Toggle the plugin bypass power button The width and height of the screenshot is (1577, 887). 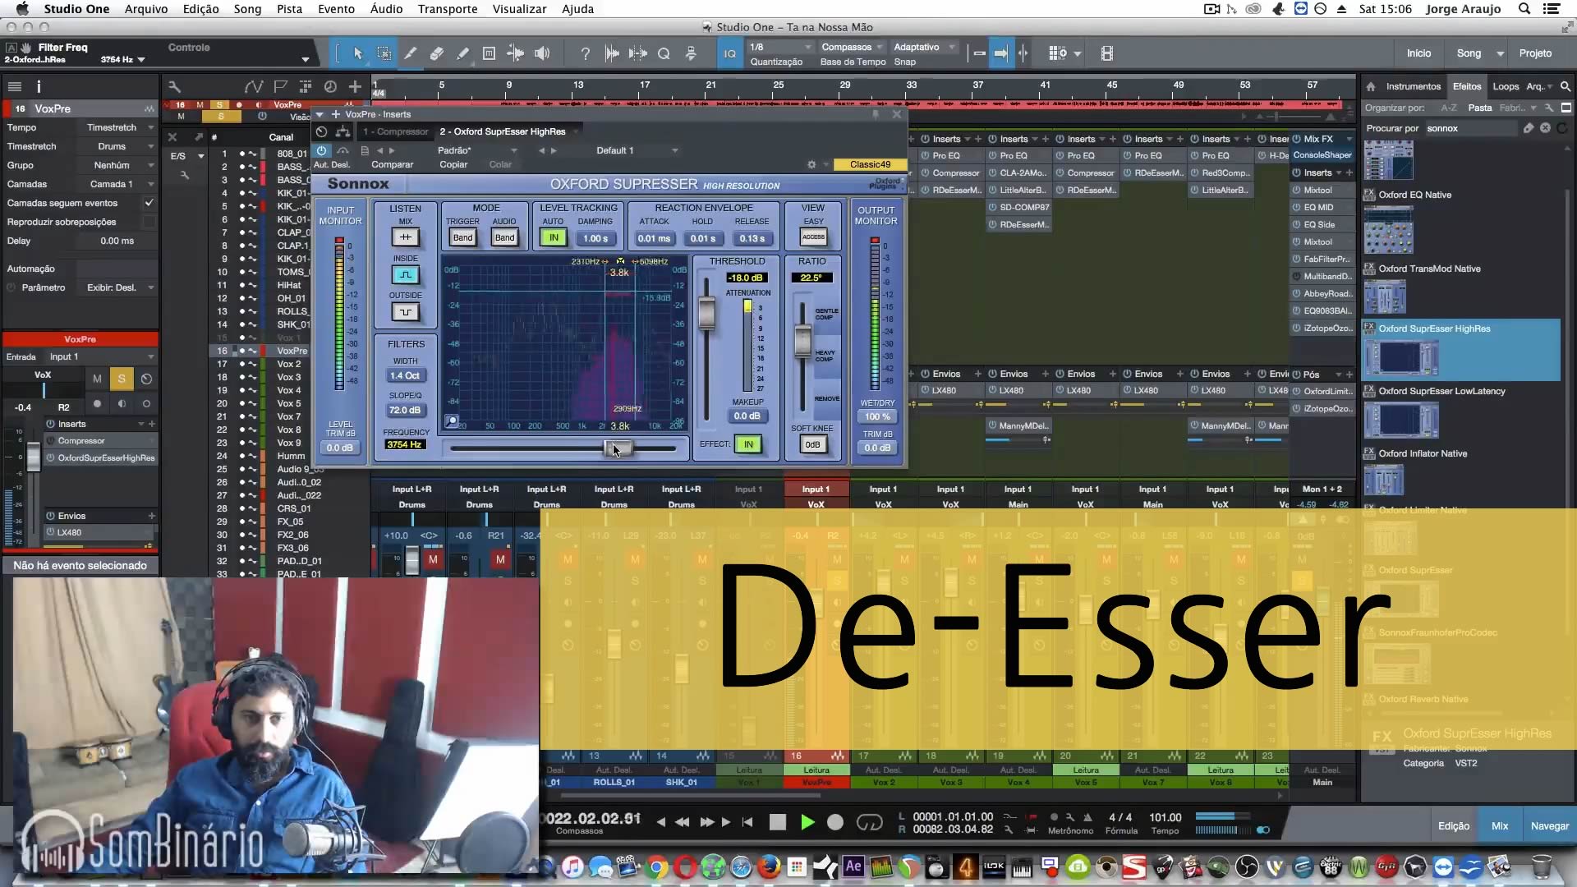(322, 150)
